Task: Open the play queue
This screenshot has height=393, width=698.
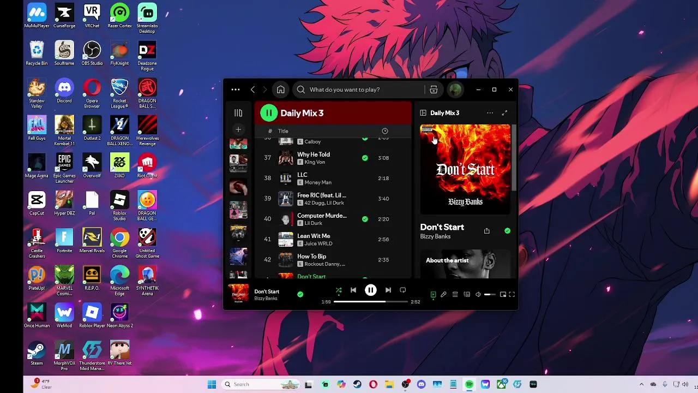Action: 455,295
